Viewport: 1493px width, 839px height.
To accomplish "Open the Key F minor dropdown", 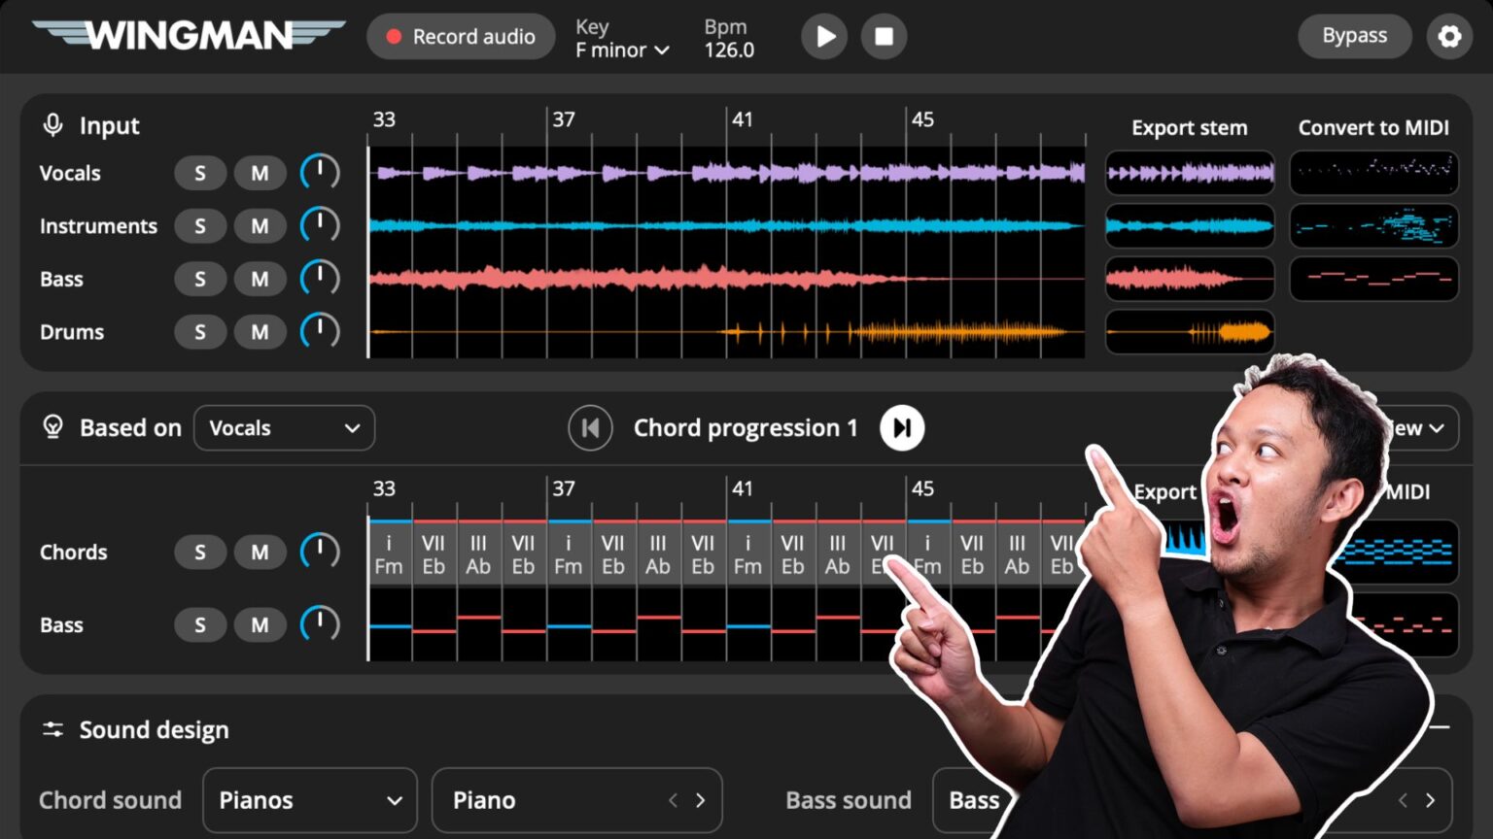I will click(622, 50).
